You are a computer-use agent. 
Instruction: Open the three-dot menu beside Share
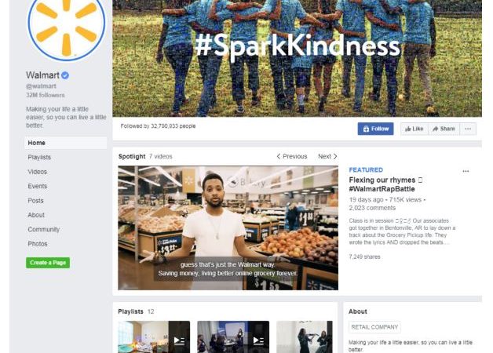tap(468, 129)
